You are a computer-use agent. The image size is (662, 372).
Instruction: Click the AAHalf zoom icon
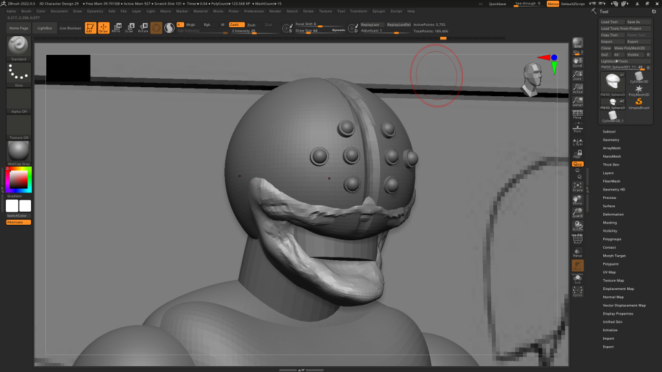pyautogui.click(x=577, y=100)
